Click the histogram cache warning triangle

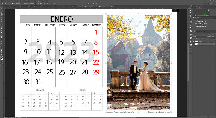(x=208, y=10)
